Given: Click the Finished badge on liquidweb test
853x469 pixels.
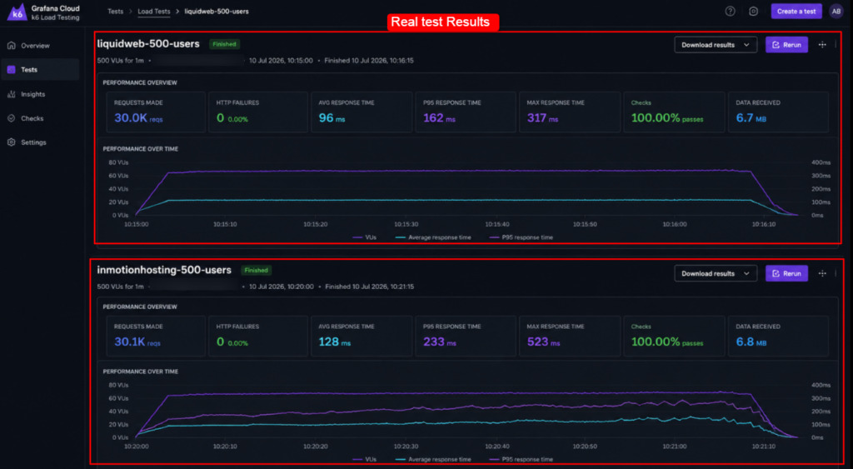Looking at the screenshot, I should (x=224, y=44).
